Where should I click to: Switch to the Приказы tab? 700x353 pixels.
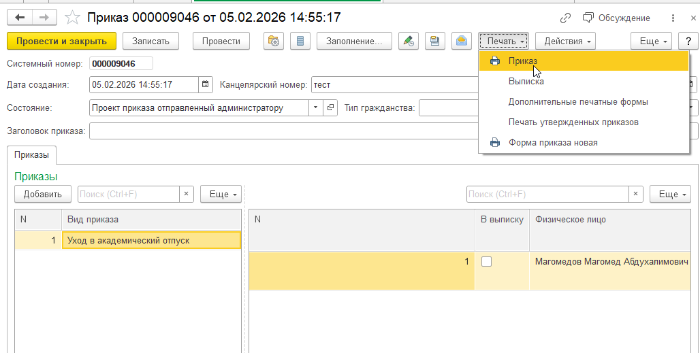[x=31, y=155]
